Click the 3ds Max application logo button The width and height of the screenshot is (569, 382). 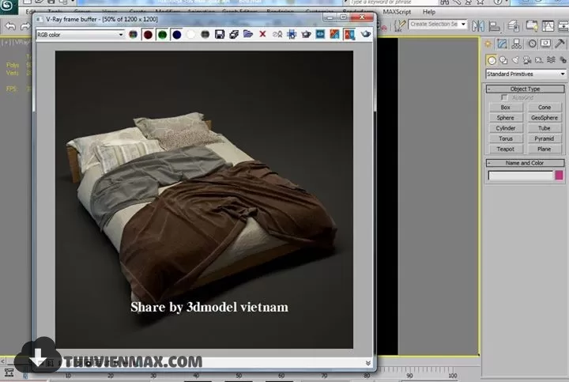[8, 6]
